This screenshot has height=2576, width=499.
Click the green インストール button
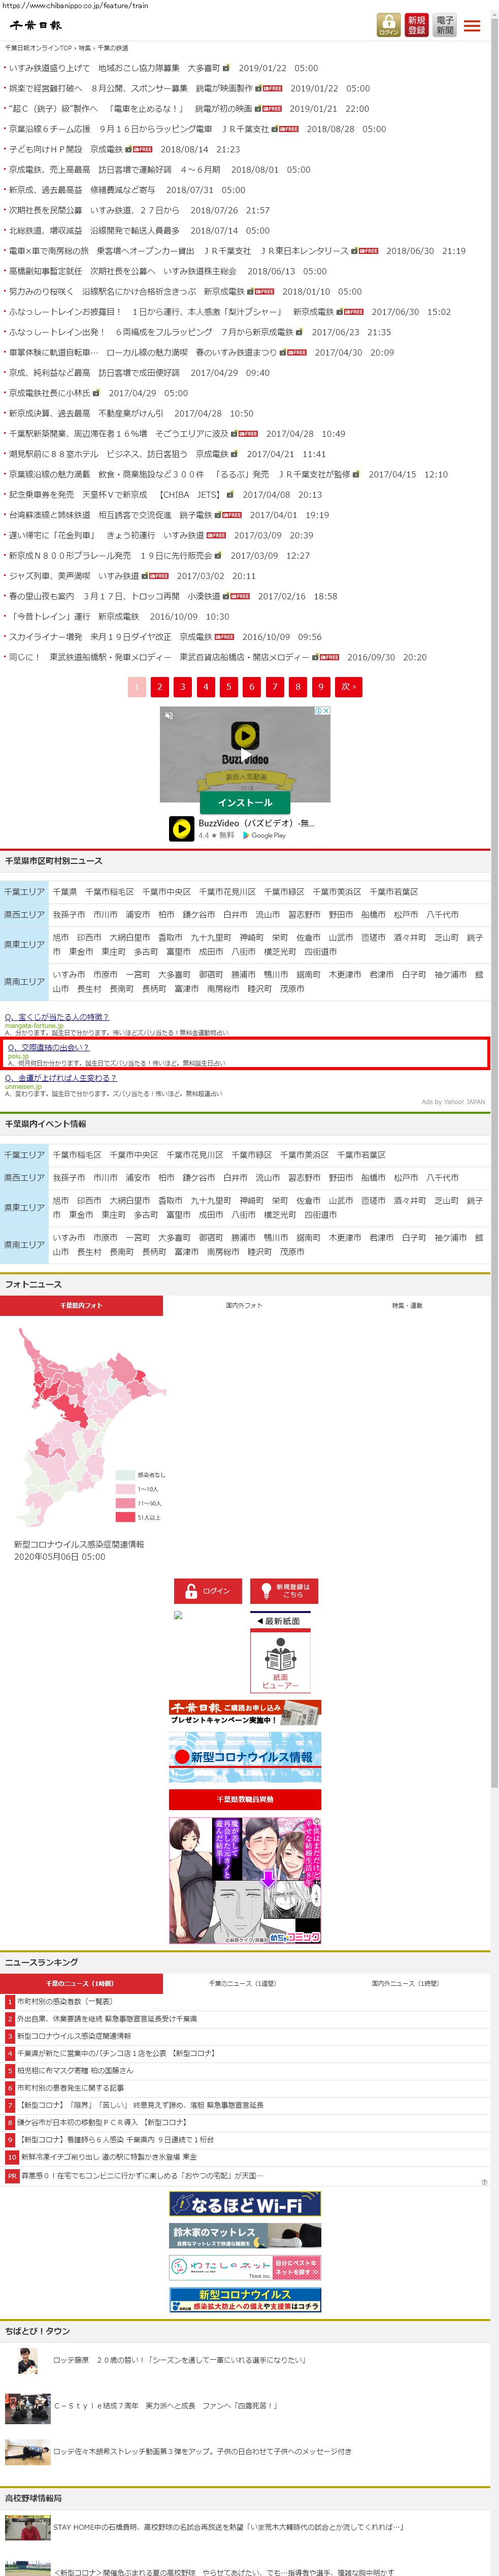pyautogui.click(x=245, y=802)
